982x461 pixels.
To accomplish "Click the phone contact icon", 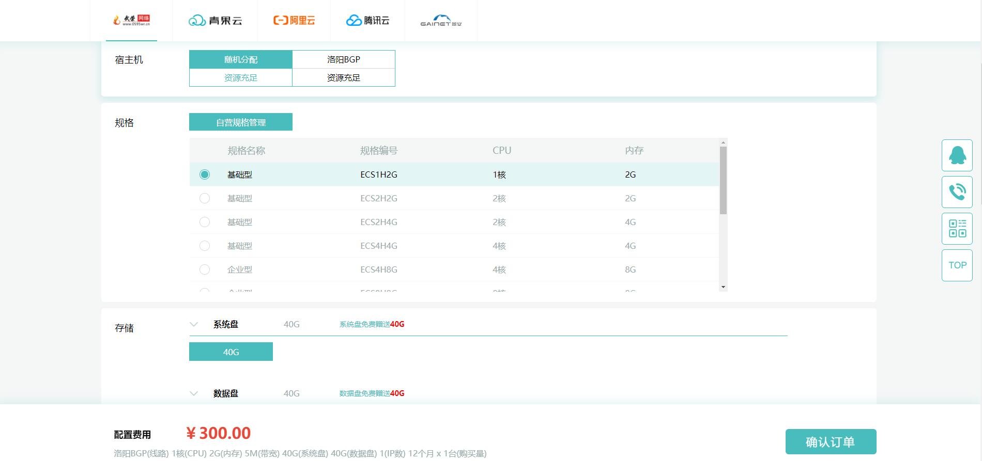I will coord(957,192).
